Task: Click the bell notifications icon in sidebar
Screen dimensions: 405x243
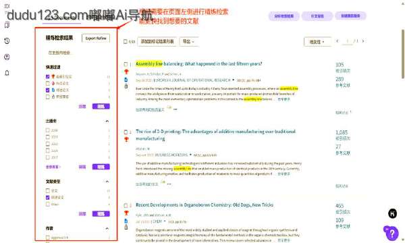Action: pos(7,73)
